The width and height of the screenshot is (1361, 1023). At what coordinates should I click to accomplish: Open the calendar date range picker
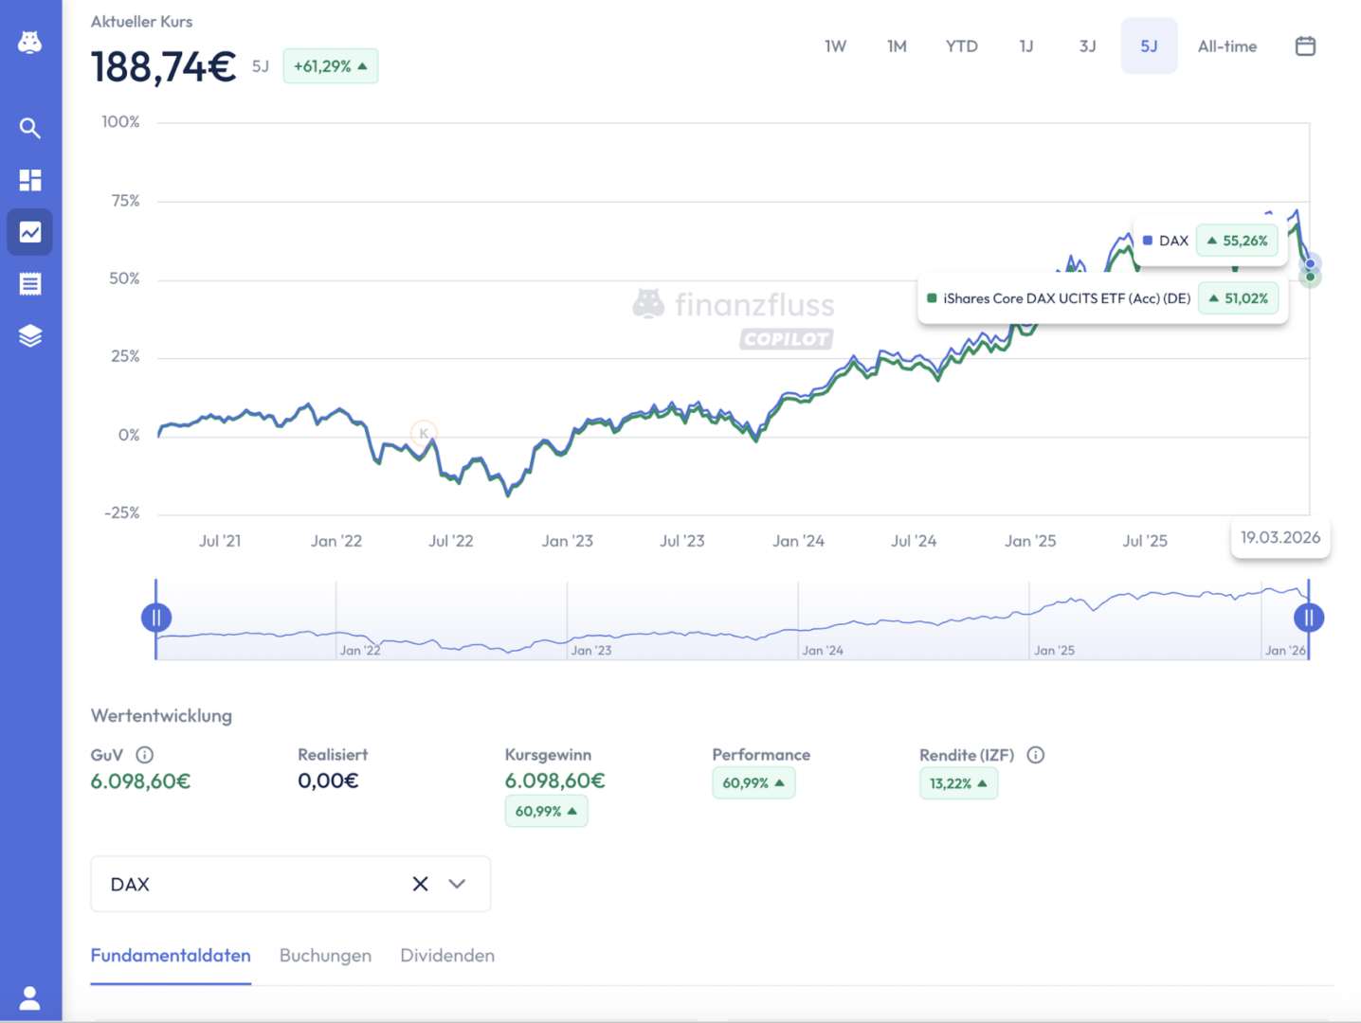click(1305, 46)
